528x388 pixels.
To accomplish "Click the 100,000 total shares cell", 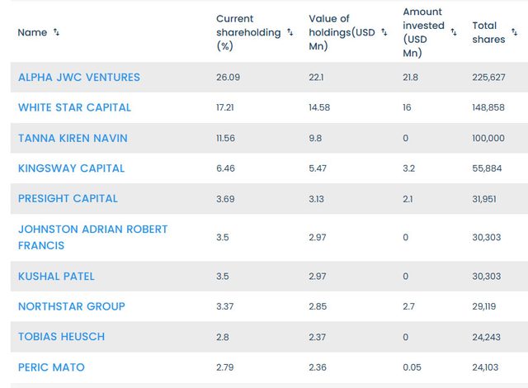I will (488, 138).
